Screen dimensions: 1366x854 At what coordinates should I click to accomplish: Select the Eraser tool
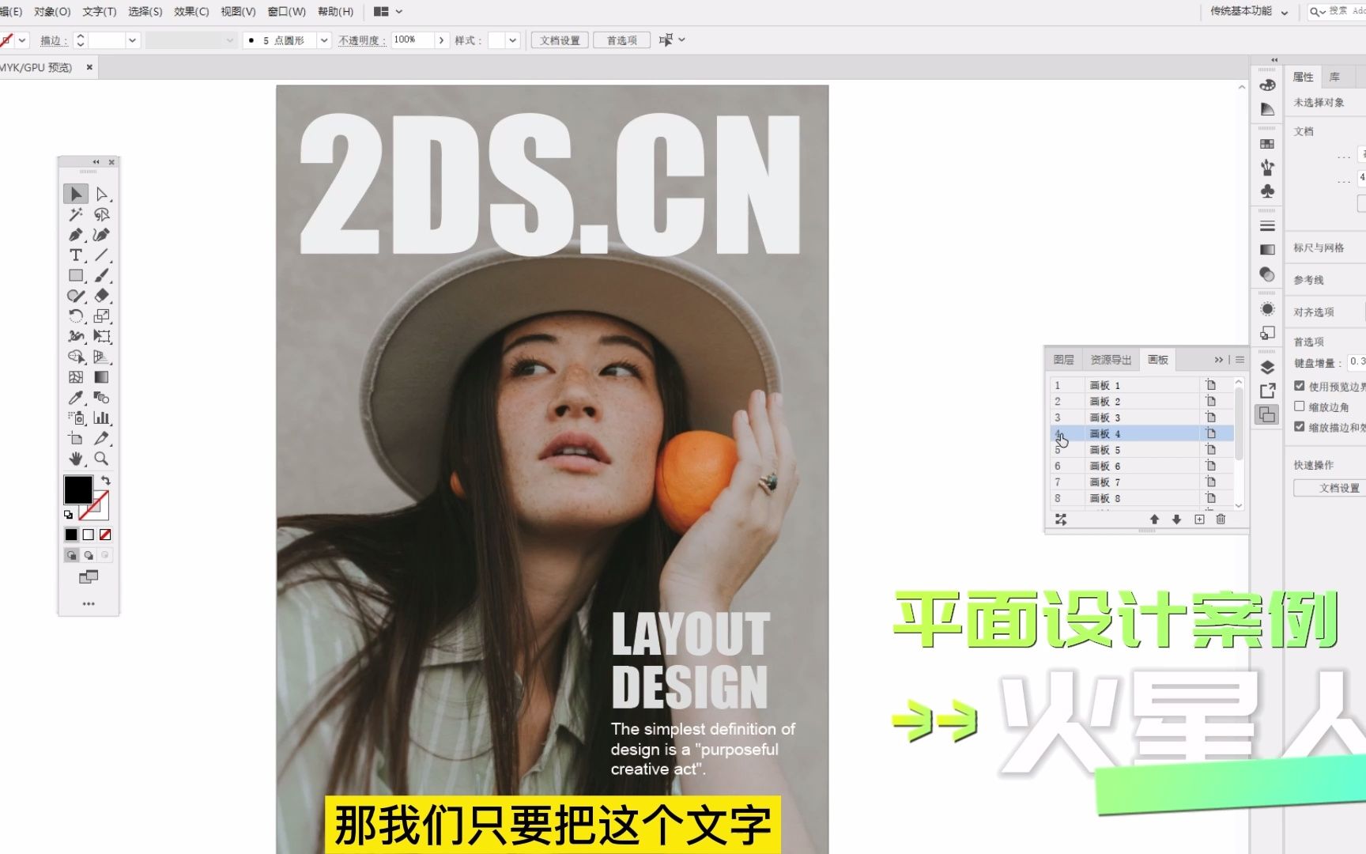[102, 296]
